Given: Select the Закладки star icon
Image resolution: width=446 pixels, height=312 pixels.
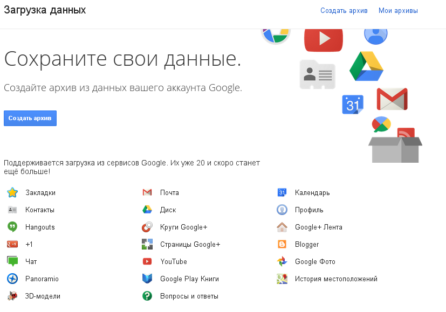Looking at the screenshot, I should (x=12, y=192).
